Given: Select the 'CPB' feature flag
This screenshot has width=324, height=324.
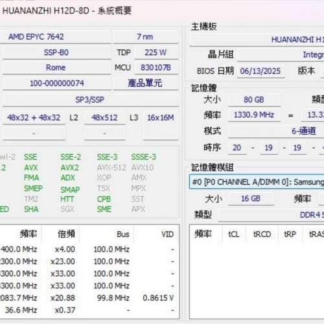Looking at the screenshot, I should 104,199.
